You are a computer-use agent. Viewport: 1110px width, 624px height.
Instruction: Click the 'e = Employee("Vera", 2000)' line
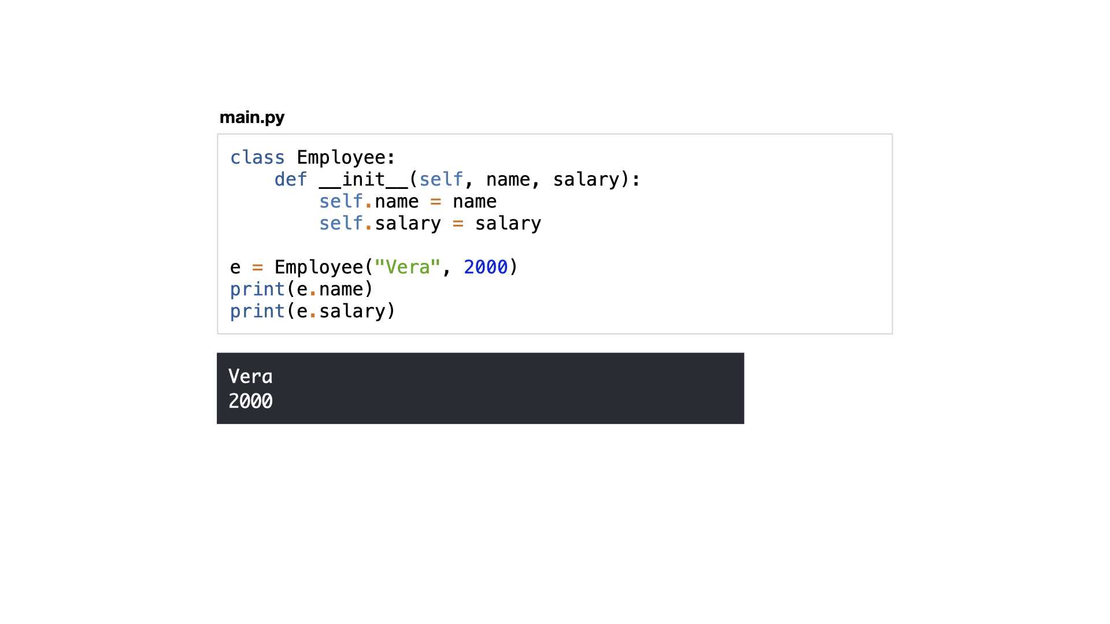(x=374, y=267)
